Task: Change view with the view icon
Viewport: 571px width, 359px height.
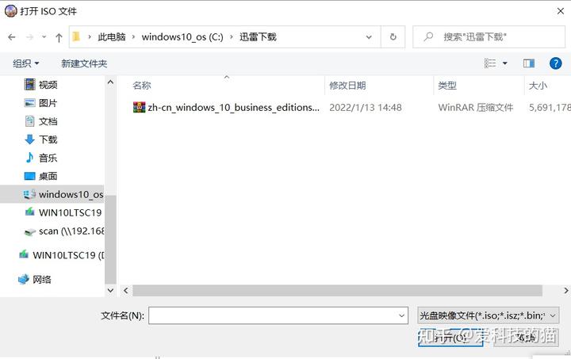Action: point(490,63)
